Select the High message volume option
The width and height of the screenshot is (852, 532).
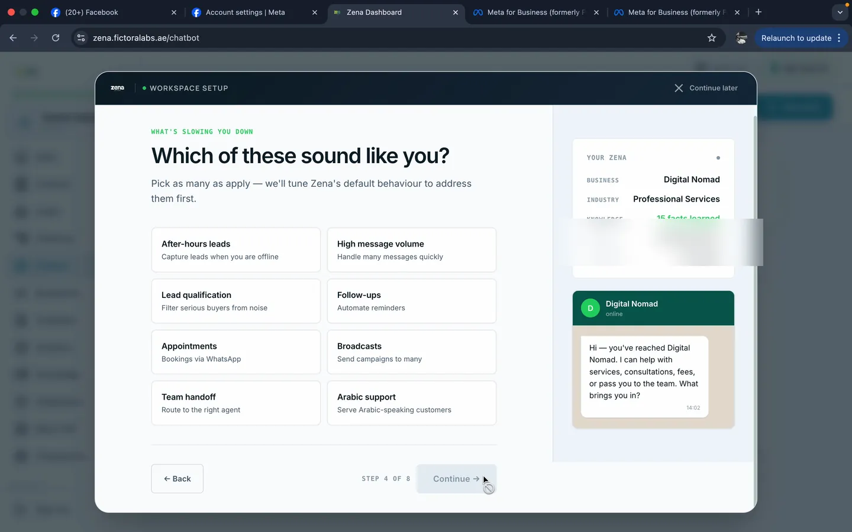(411, 250)
